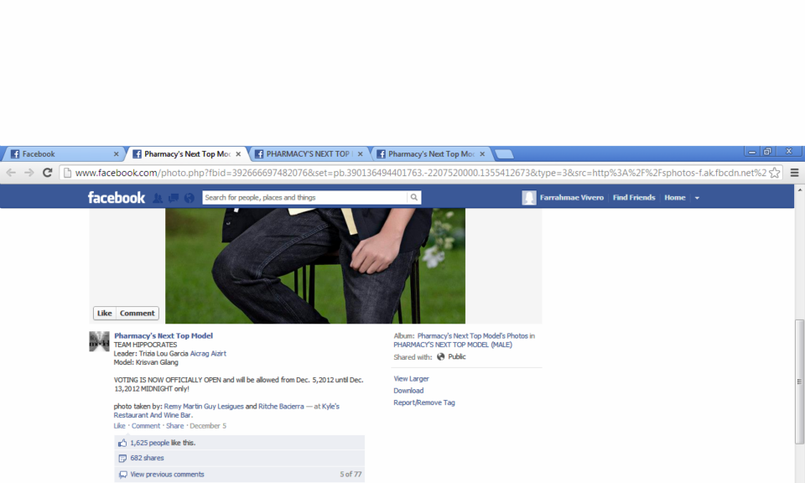Open Aicrag Aizirt profile link
The image size is (805, 483).
pos(208,354)
